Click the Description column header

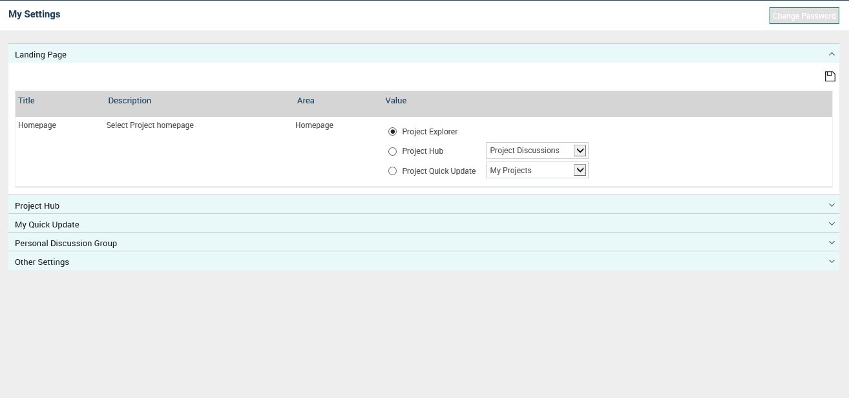pyautogui.click(x=130, y=101)
